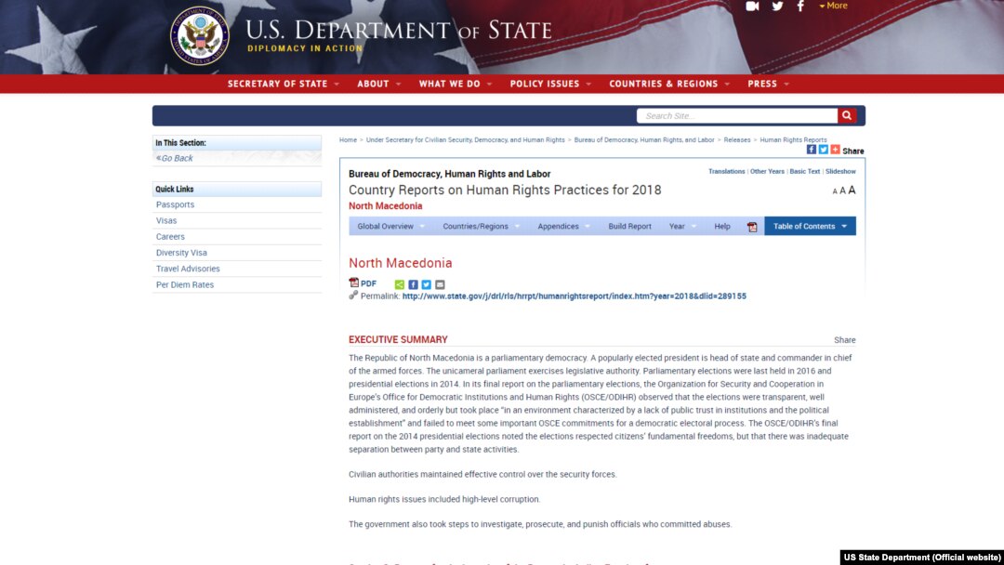Viewport: 1004px width, 565px height.
Task: Open the Countries & Regions menu
Action: click(669, 84)
